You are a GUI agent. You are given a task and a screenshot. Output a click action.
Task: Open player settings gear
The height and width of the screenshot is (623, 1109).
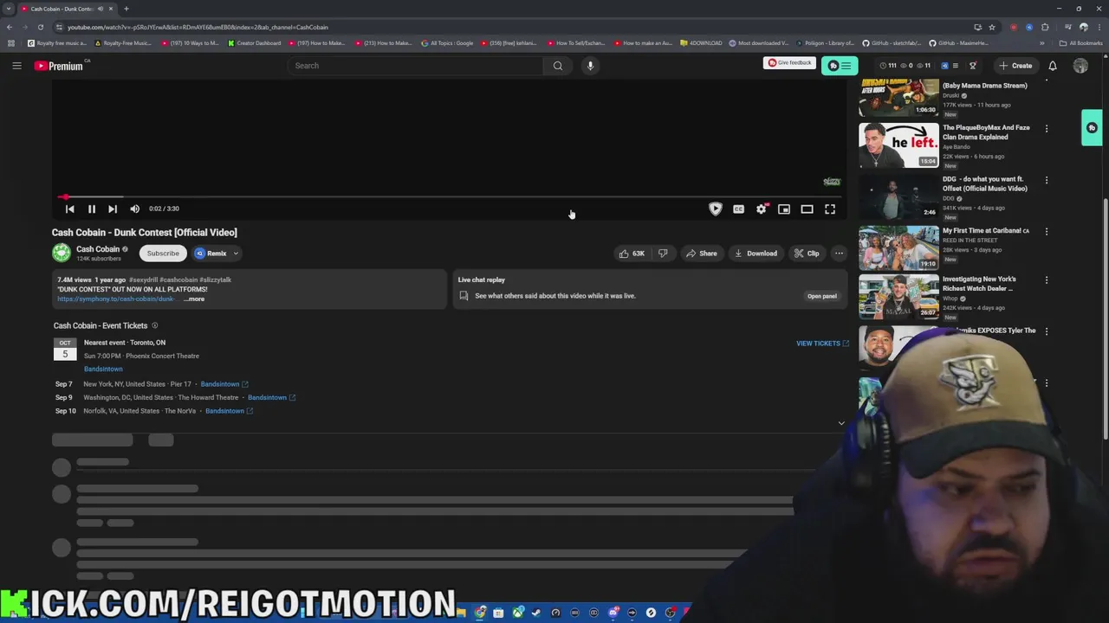coord(761,209)
